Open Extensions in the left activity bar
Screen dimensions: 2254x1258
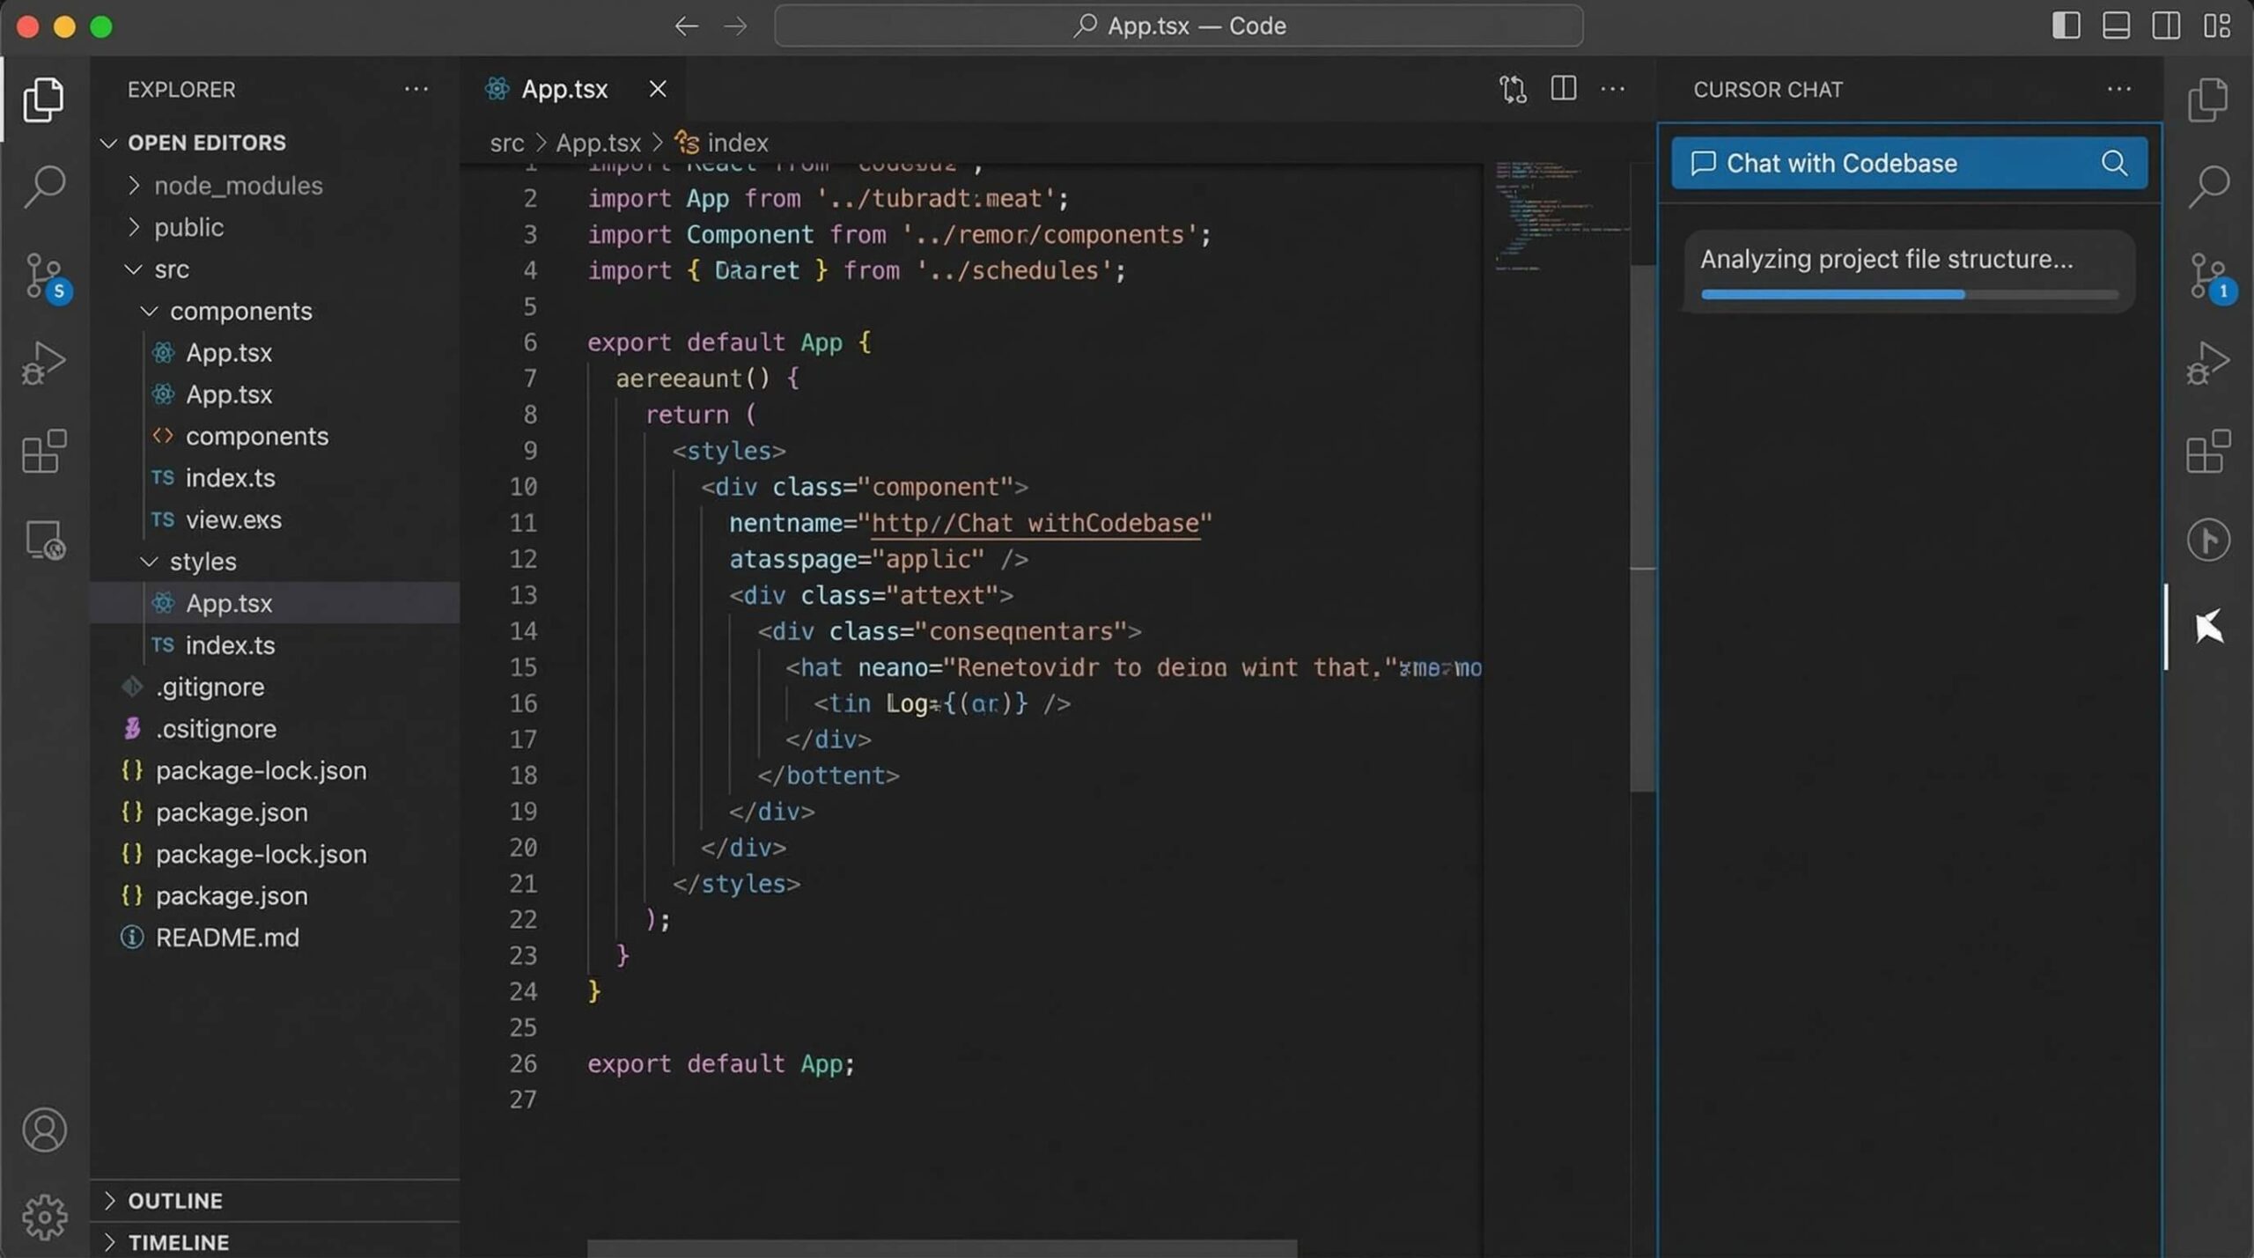click(43, 451)
